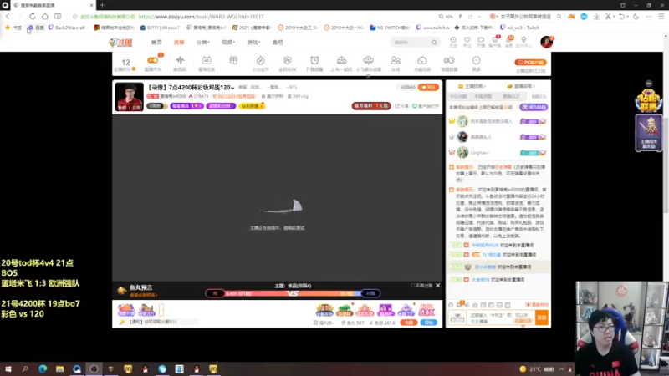This screenshot has width=669, height=376.
Task: Open the user avatar in page header
Action: (546, 42)
